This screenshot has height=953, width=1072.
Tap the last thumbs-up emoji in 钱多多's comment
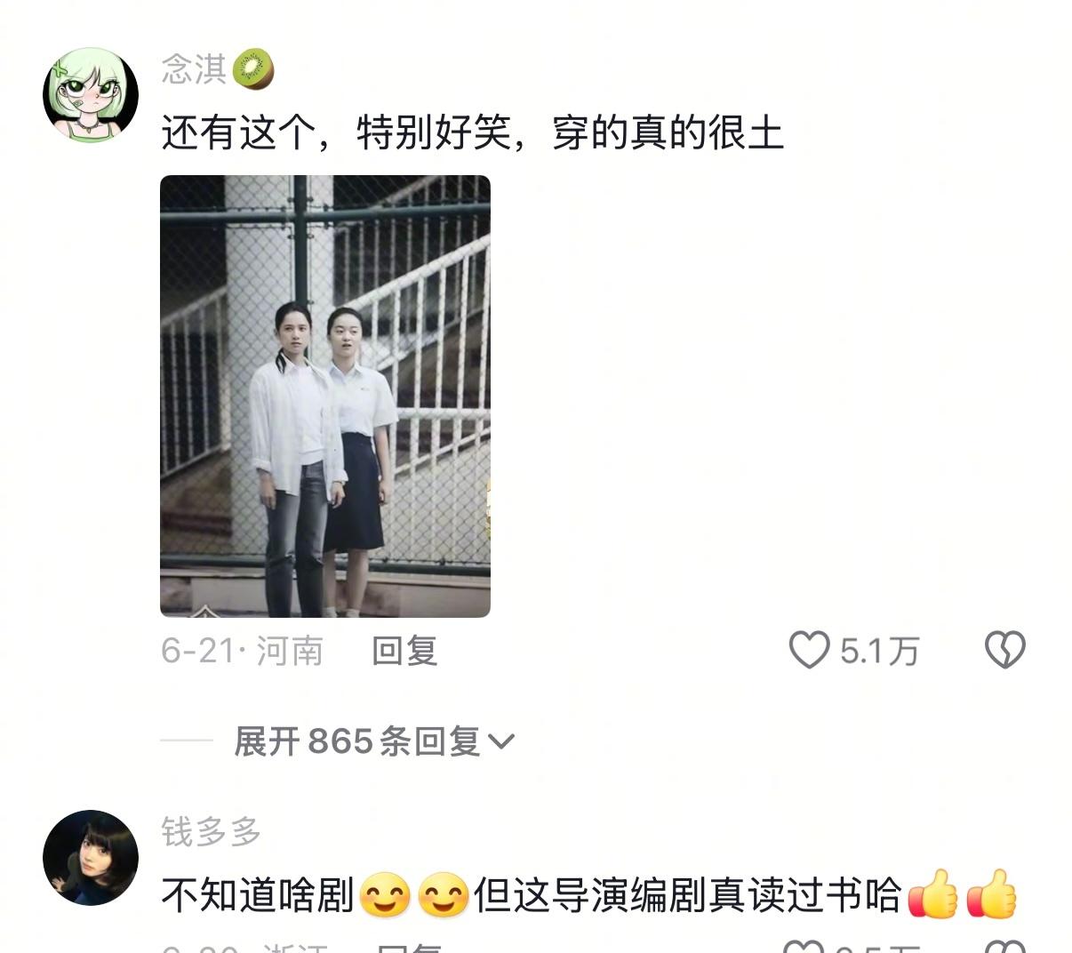click(x=991, y=893)
